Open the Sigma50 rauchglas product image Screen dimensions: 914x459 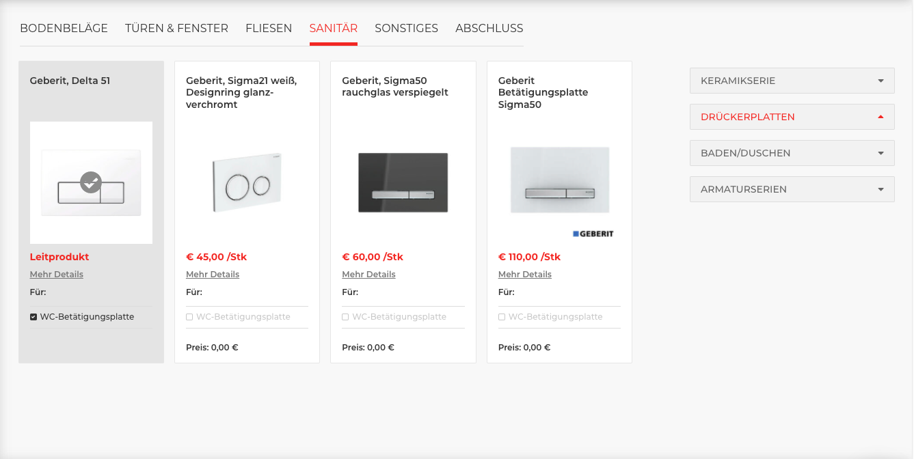(x=403, y=182)
